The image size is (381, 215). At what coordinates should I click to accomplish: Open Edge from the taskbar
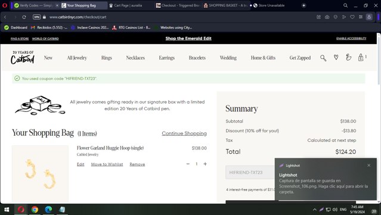pos(48,210)
